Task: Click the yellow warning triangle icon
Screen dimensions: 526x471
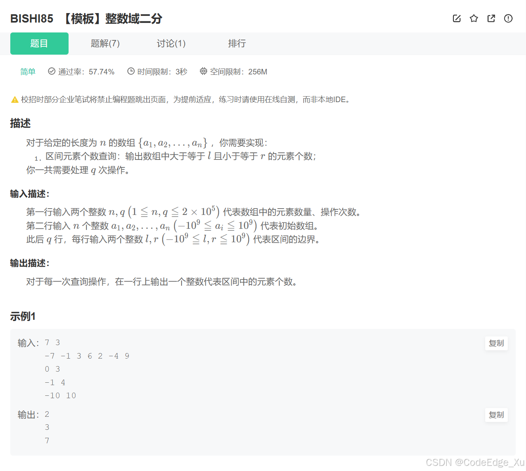Action: [14, 99]
